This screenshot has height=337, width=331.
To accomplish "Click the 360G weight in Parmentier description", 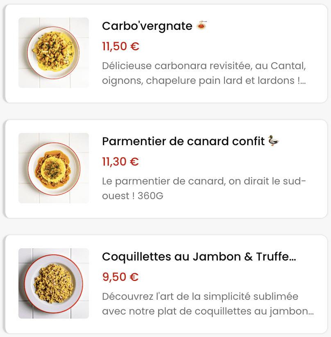I will tap(150, 196).
